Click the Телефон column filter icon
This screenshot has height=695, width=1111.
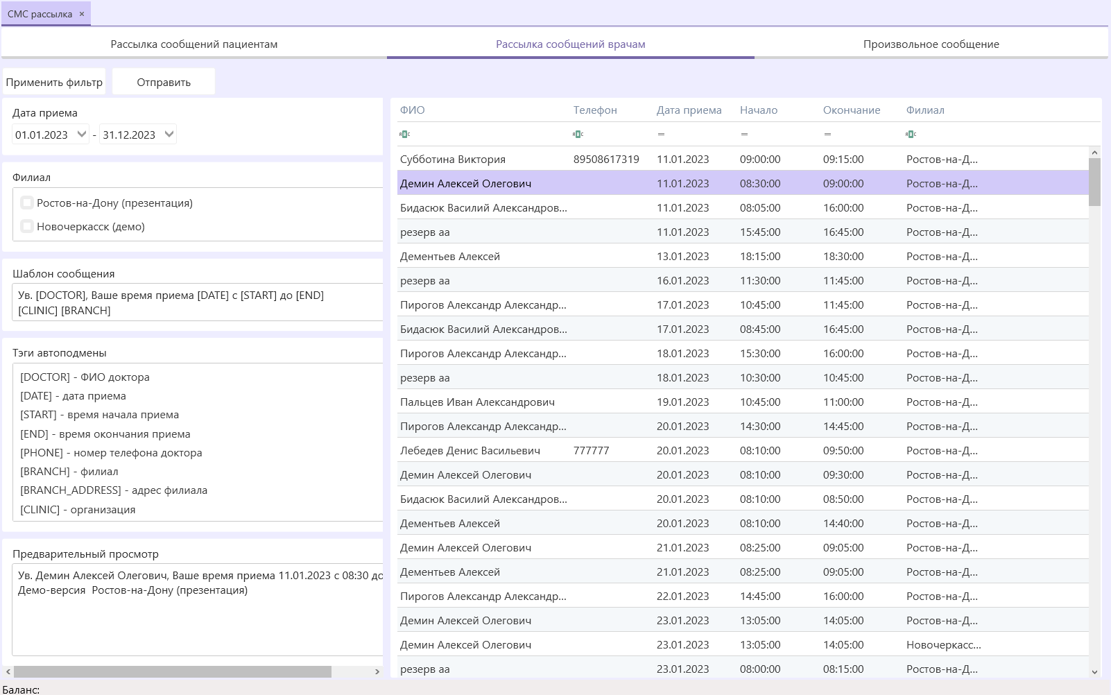point(578,134)
